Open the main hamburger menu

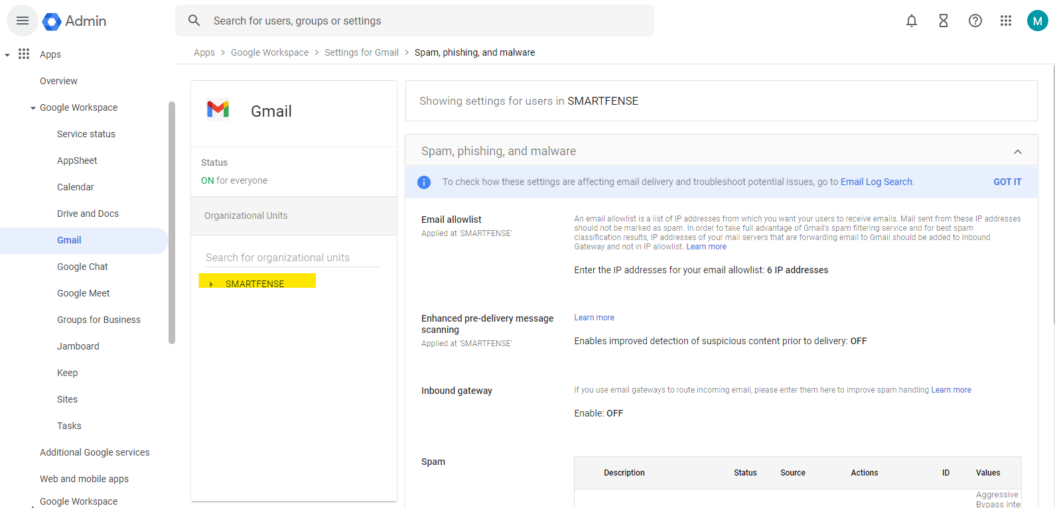tap(23, 21)
